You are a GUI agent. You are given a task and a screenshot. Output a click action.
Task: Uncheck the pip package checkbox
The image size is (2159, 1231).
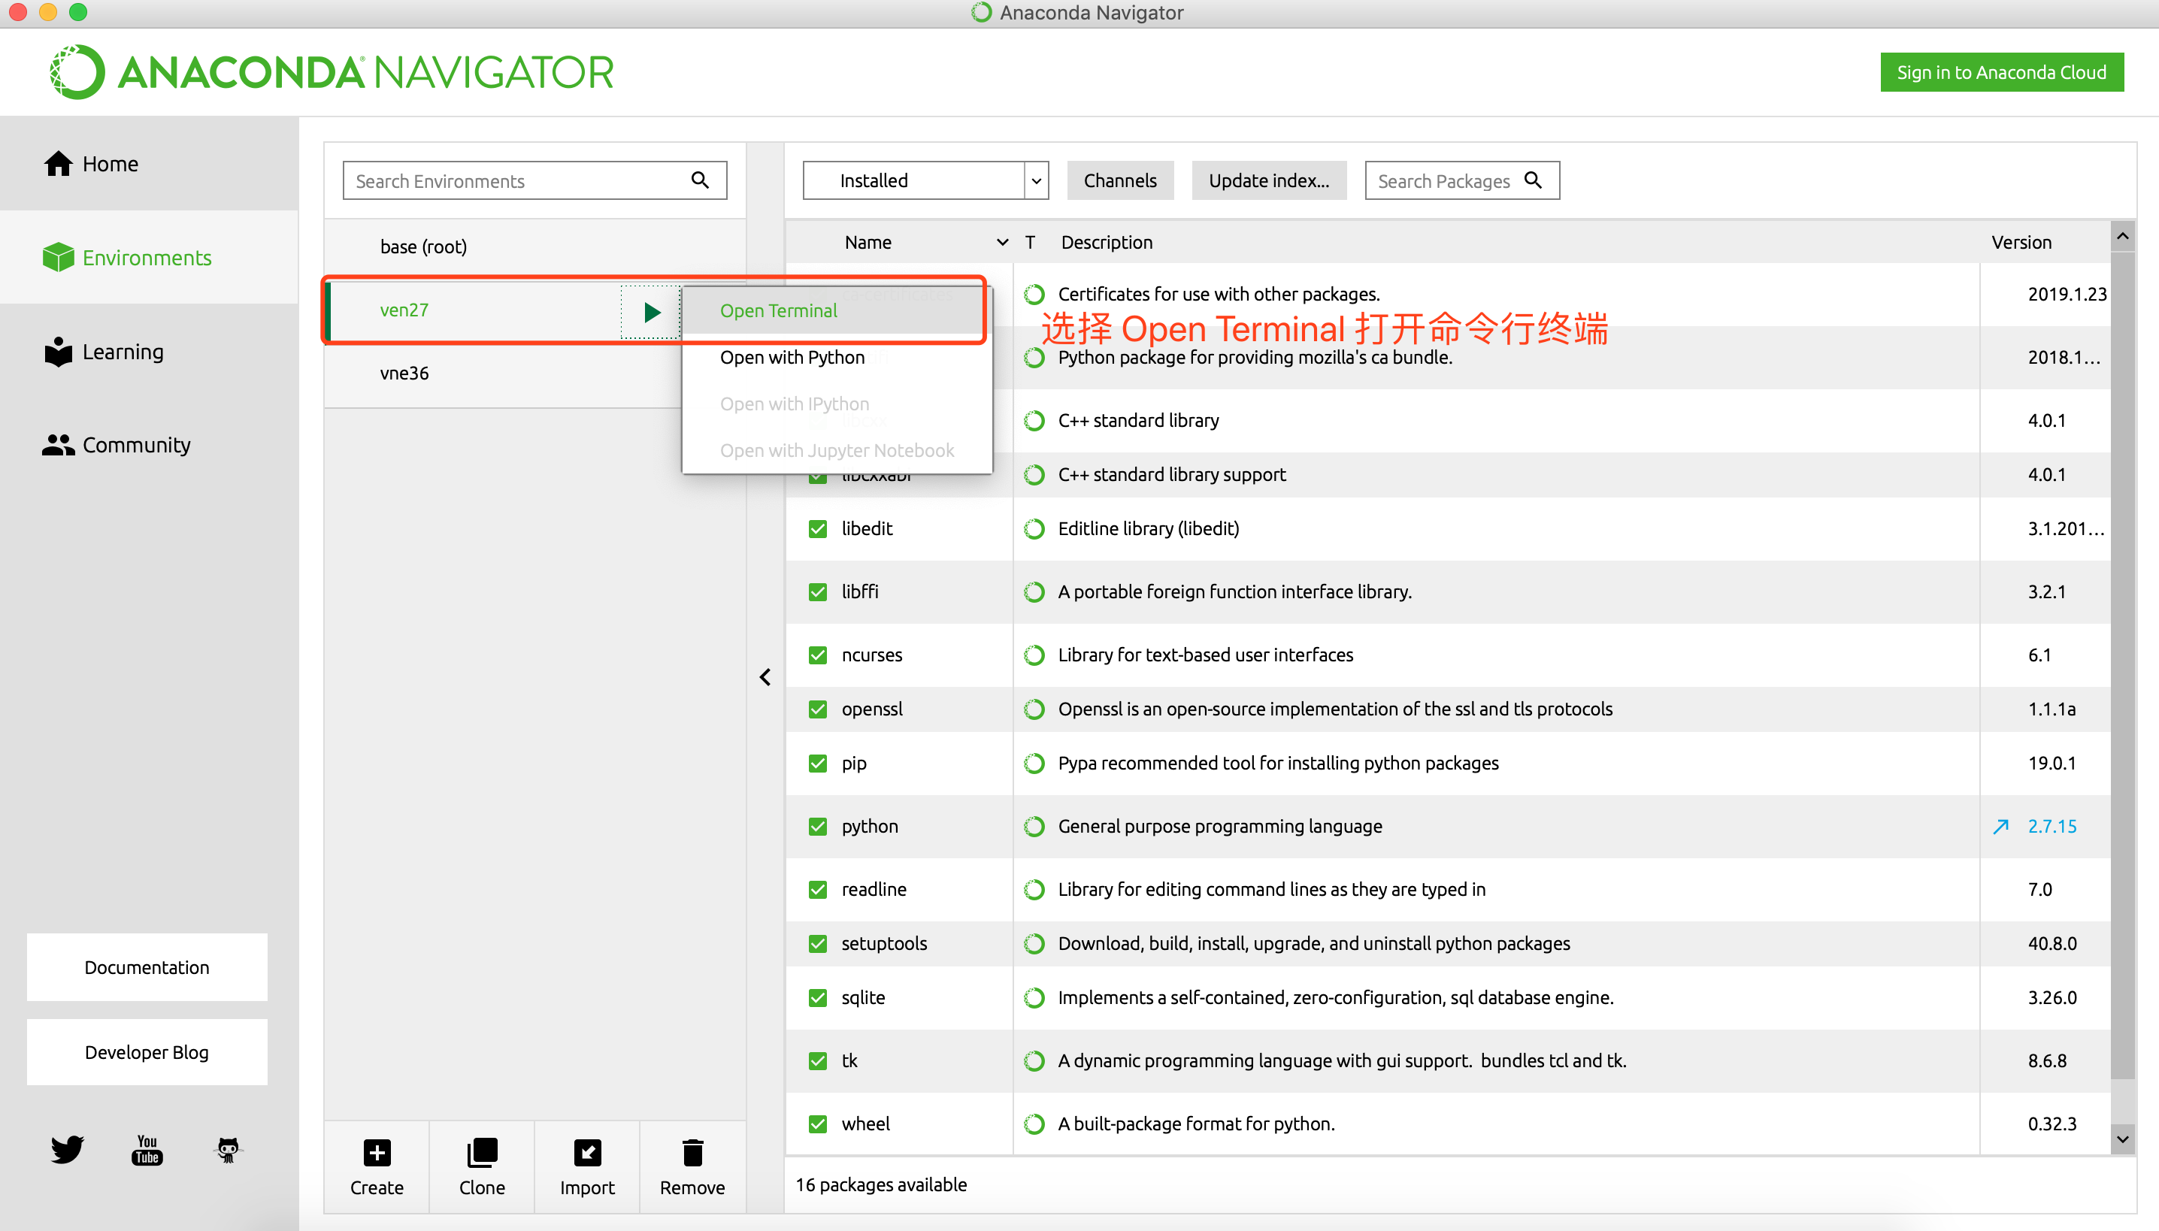click(x=817, y=763)
